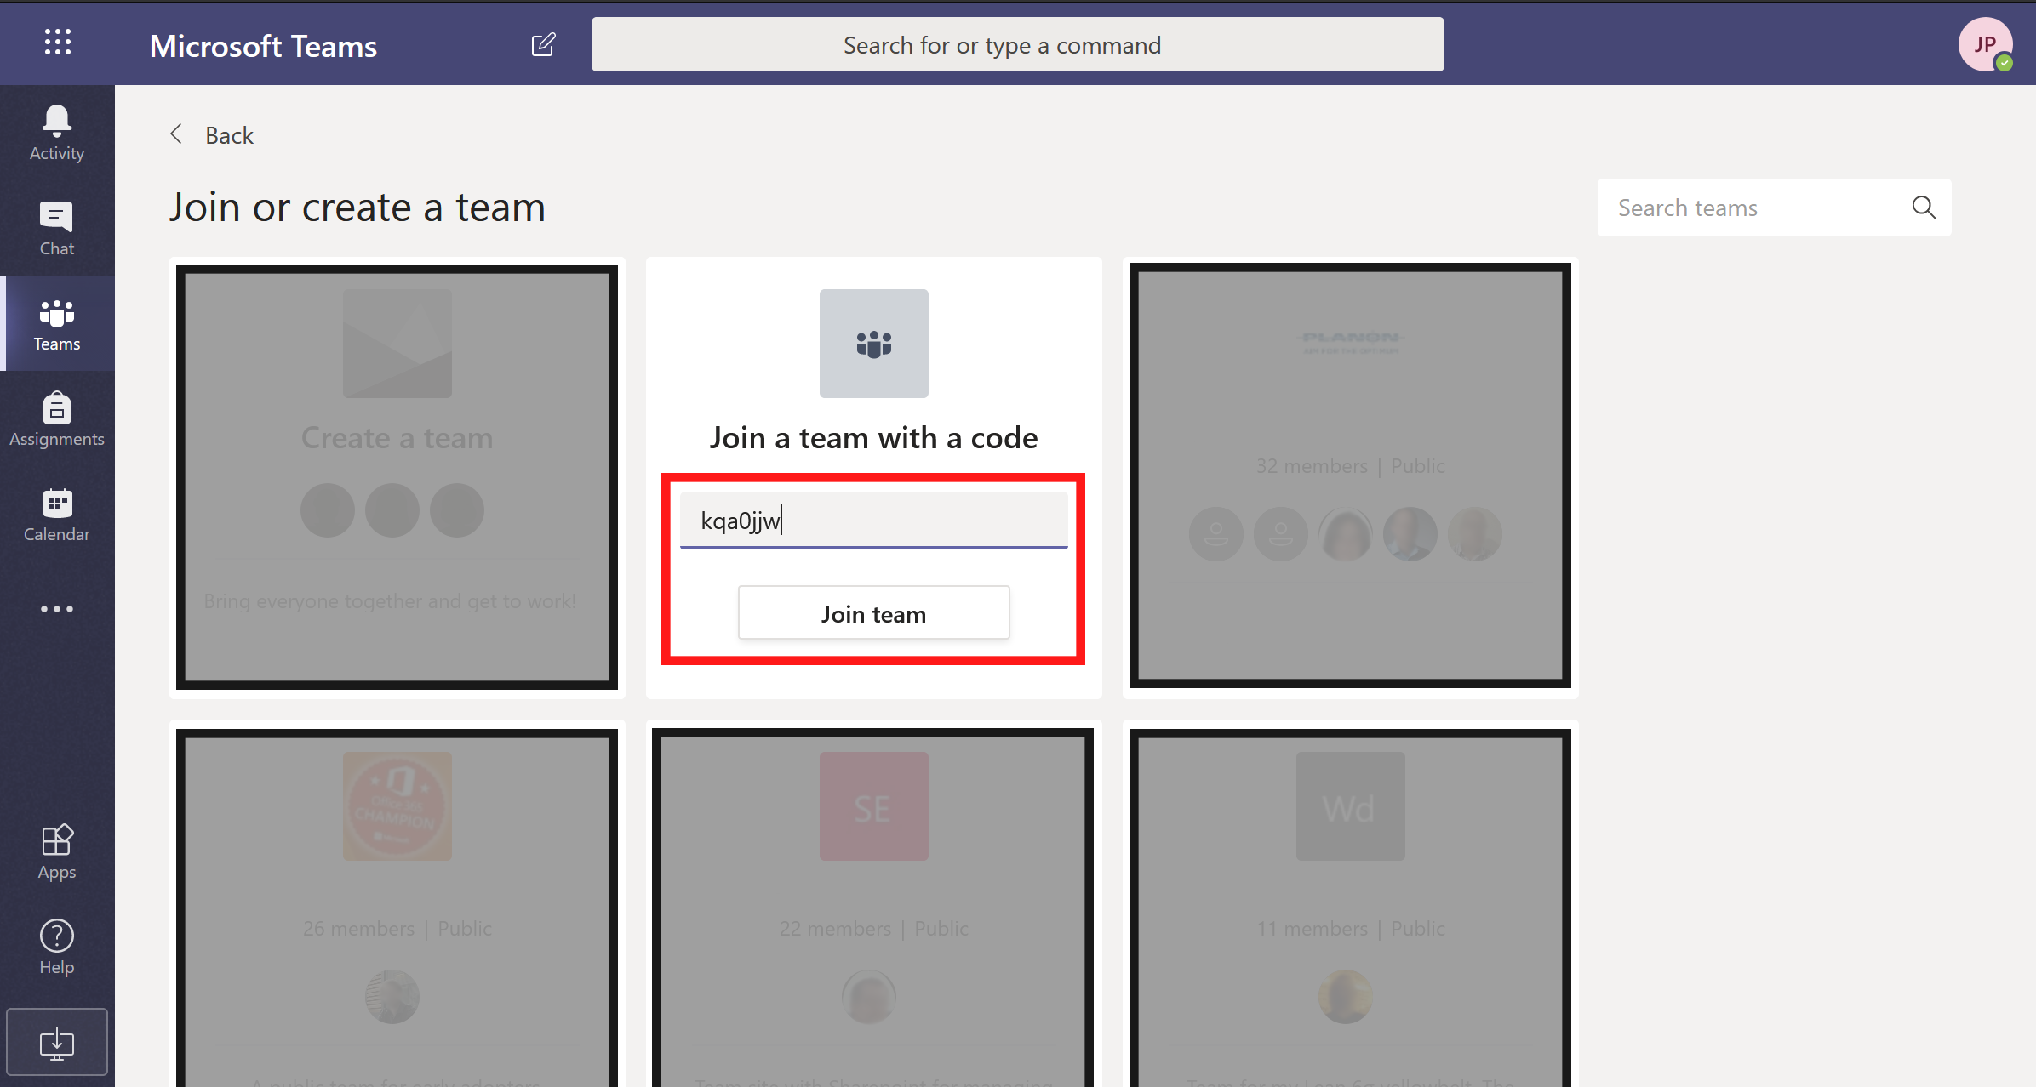Image resolution: width=2036 pixels, height=1087 pixels.
Task: Open the JP profile avatar menu
Action: (1986, 44)
